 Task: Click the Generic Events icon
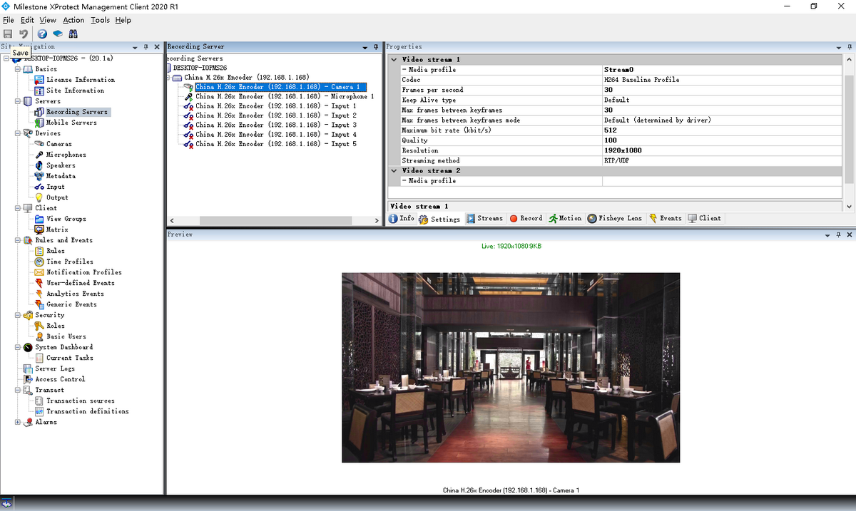click(40, 304)
